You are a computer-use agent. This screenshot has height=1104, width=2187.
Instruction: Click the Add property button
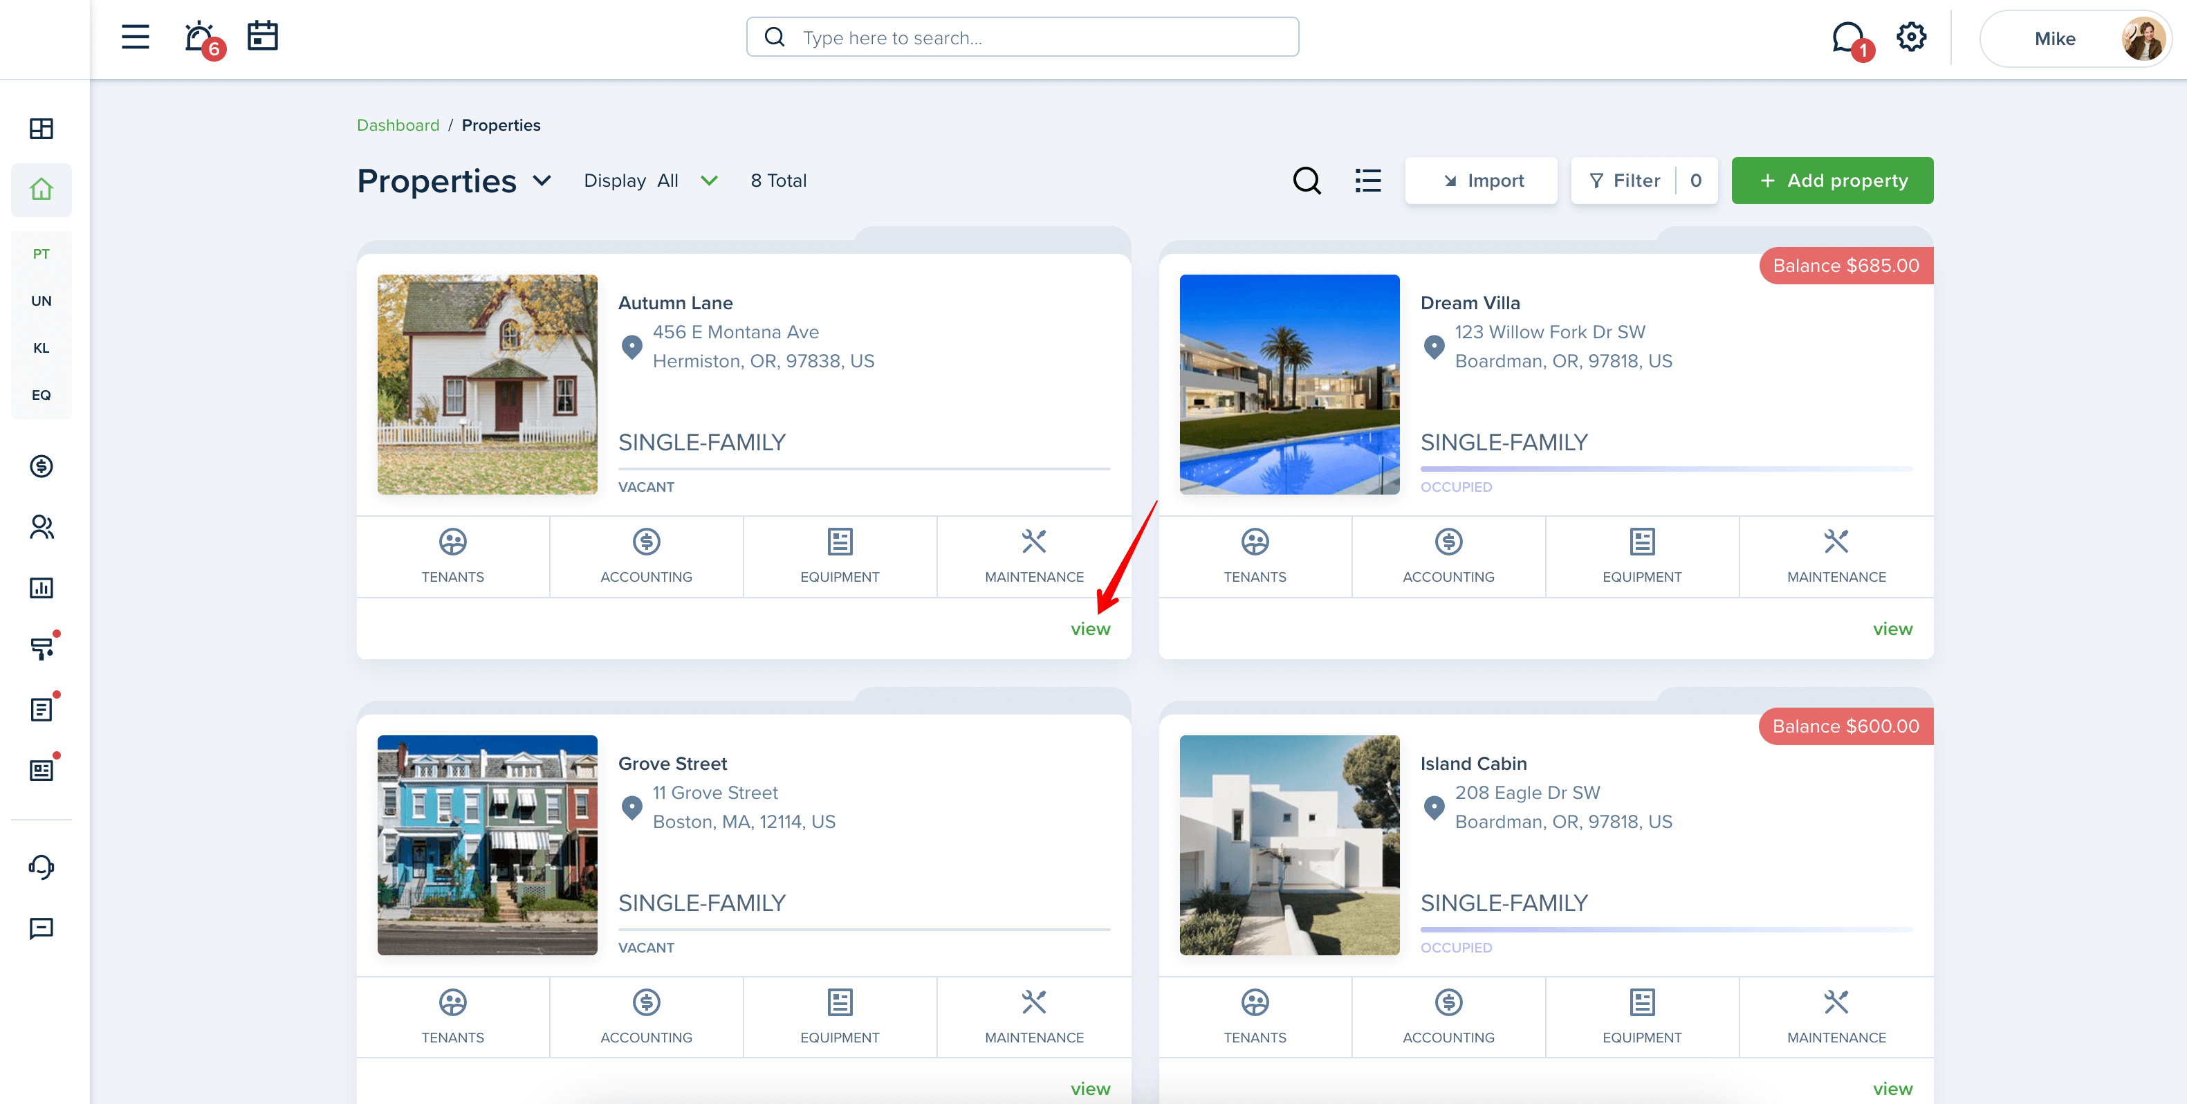pos(1832,180)
